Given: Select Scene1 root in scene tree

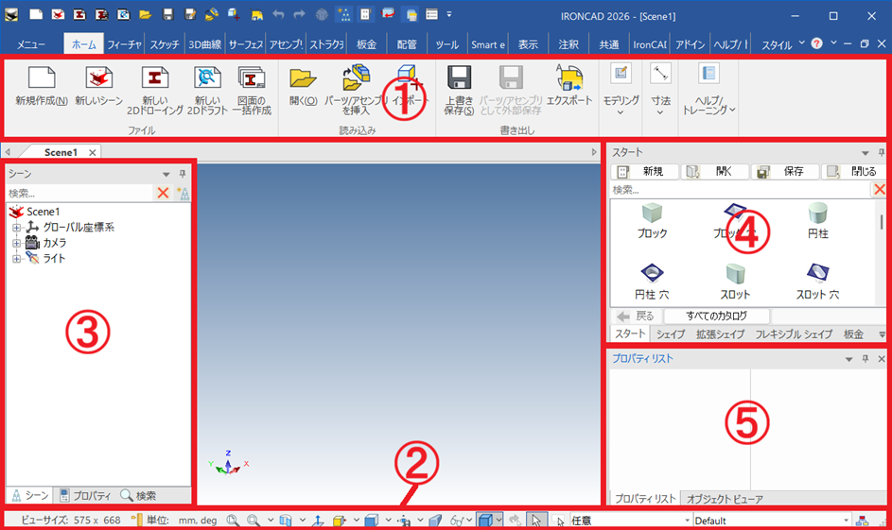Looking at the screenshot, I should click(x=43, y=212).
